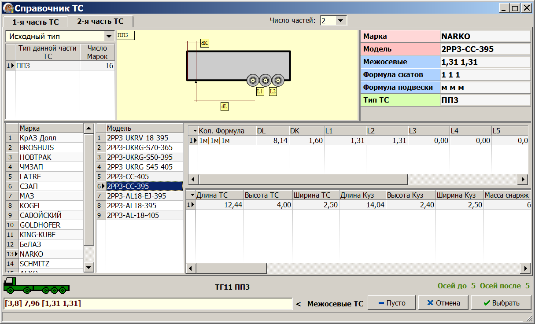Select model 2PP3-UKRG-S70-365

(x=144, y=147)
